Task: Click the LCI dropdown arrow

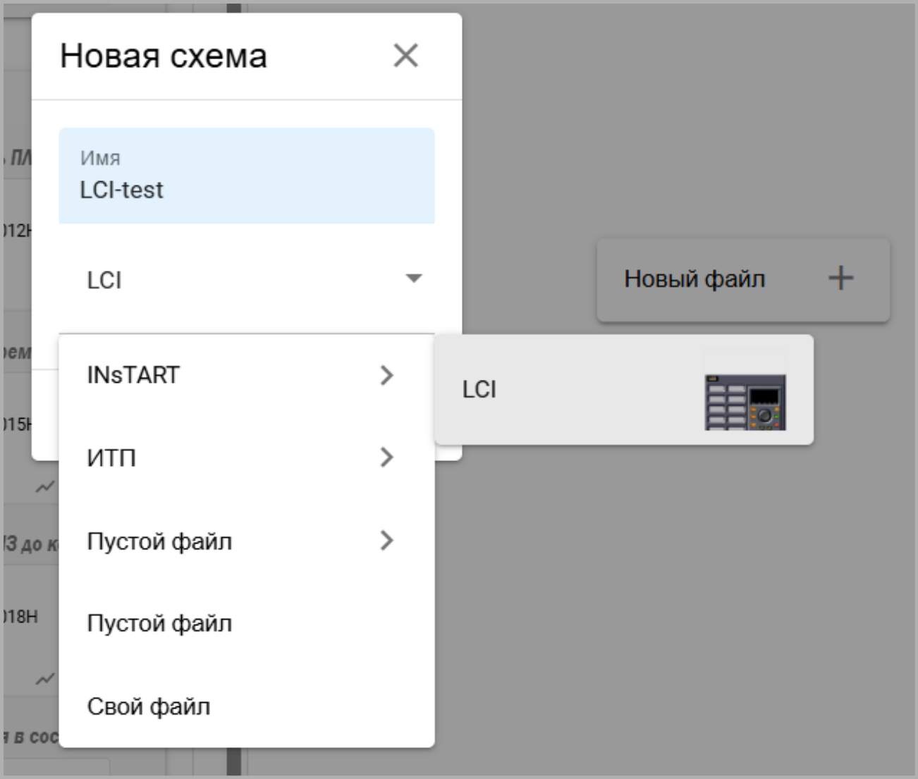Action: pos(414,278)
